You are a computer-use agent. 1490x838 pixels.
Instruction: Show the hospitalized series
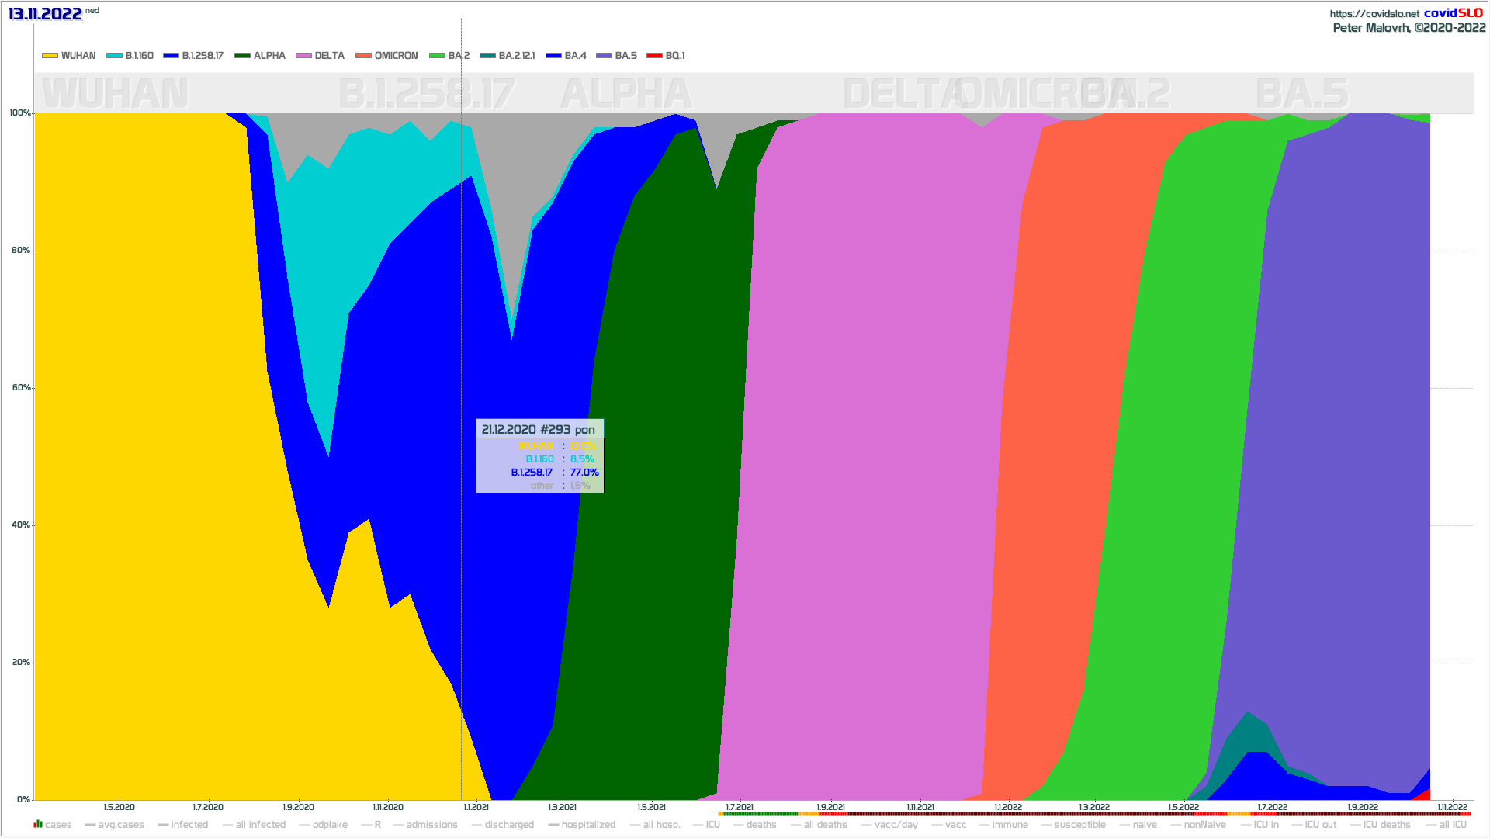tap(587, 825)
